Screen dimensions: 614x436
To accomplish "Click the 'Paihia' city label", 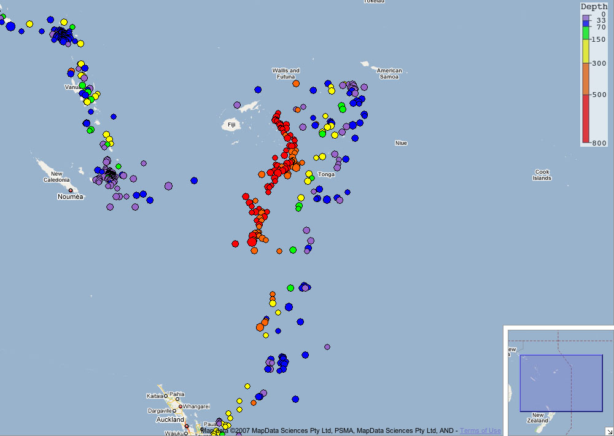I will (177, 394).
